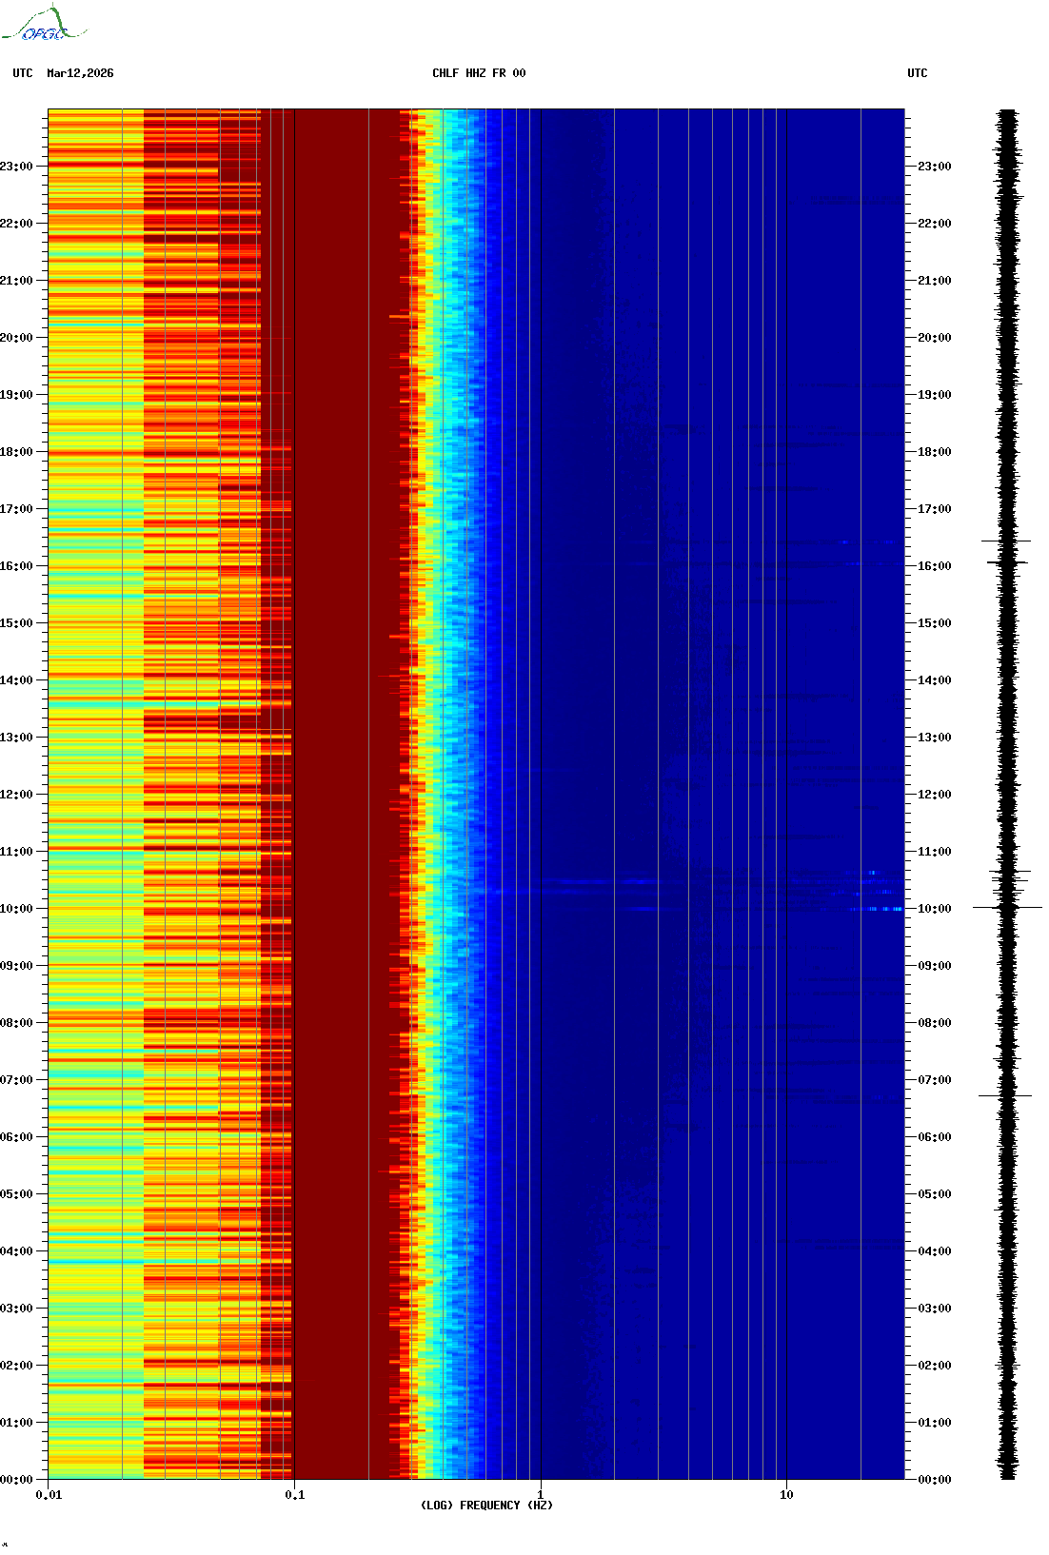Select the 10 Hz frequency tick label
The width and height of the screenshot is (1049, 1555).
pos(786,1494)
